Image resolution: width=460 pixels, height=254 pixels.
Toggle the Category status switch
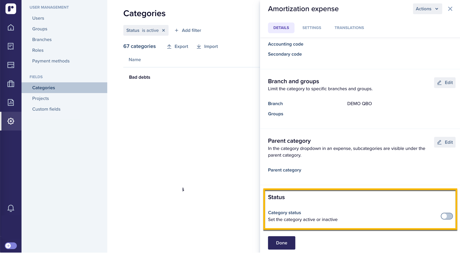point(447,216)
